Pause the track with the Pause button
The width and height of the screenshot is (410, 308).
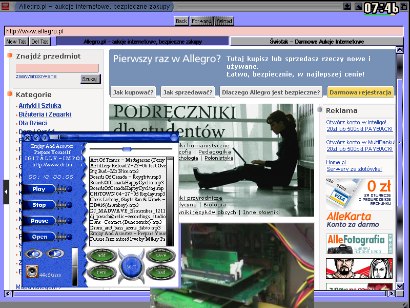(39, 221)
